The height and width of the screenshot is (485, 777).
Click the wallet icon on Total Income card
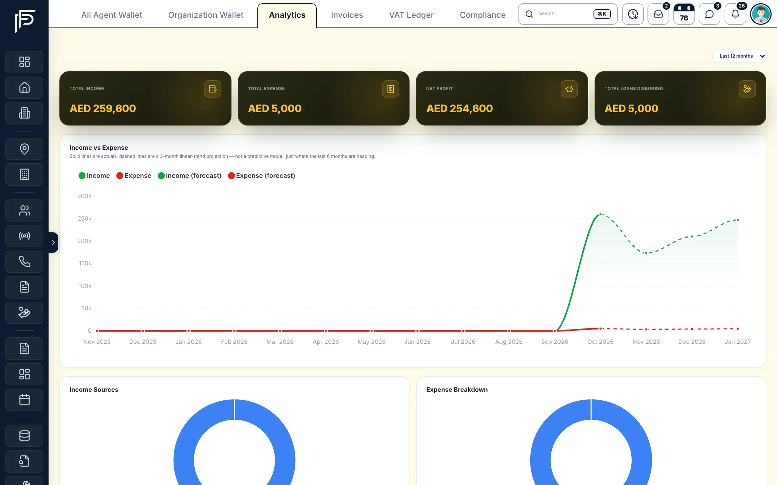click(212, 89)
